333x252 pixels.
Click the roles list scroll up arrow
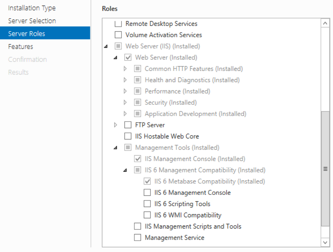(325, 23)
